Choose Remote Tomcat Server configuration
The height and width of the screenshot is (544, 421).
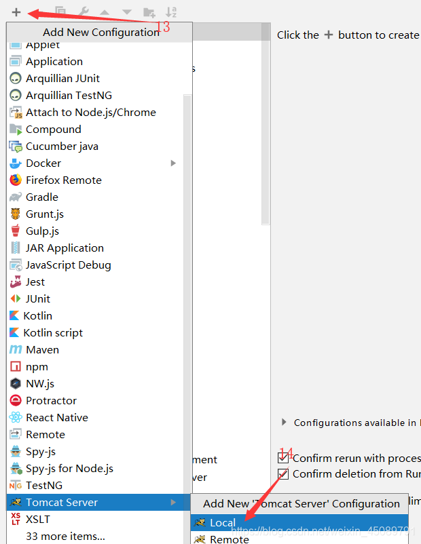coord(299,539)
